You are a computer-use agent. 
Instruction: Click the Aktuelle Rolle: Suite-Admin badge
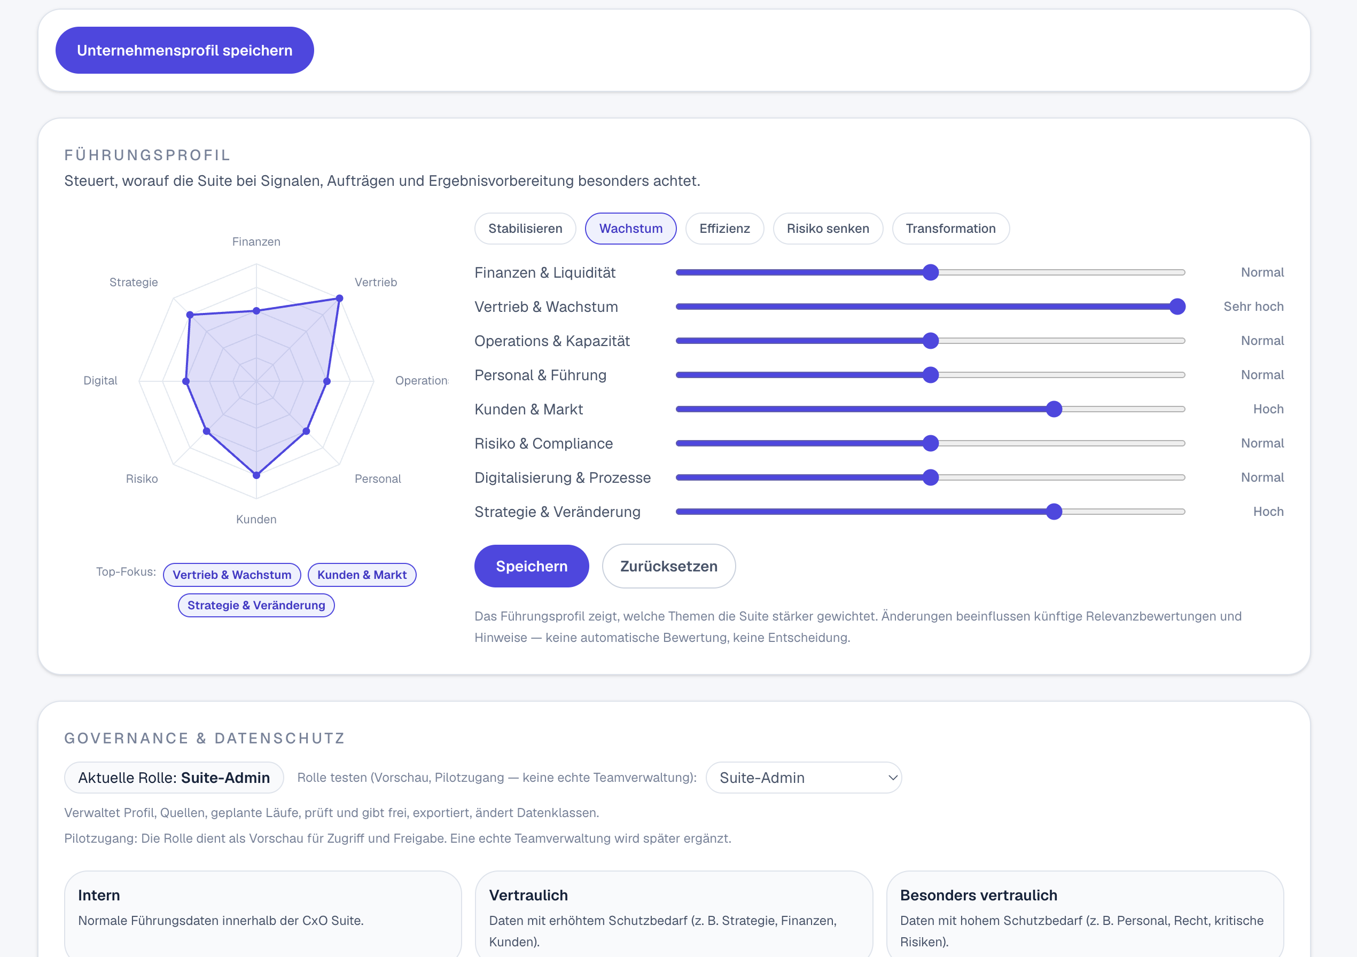(x=174, y=778)
